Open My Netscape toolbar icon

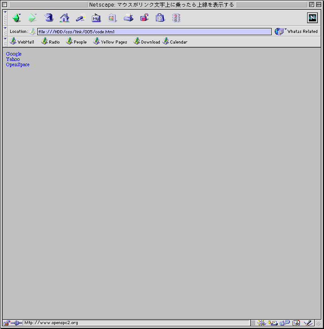[96, 18]
